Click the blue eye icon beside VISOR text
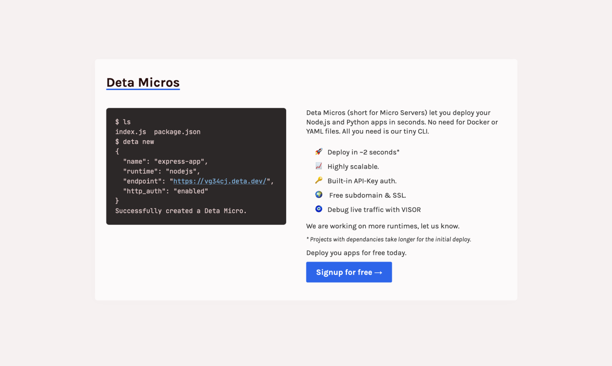Viewport: 612px width, 366px height. [x=319, y=209]
